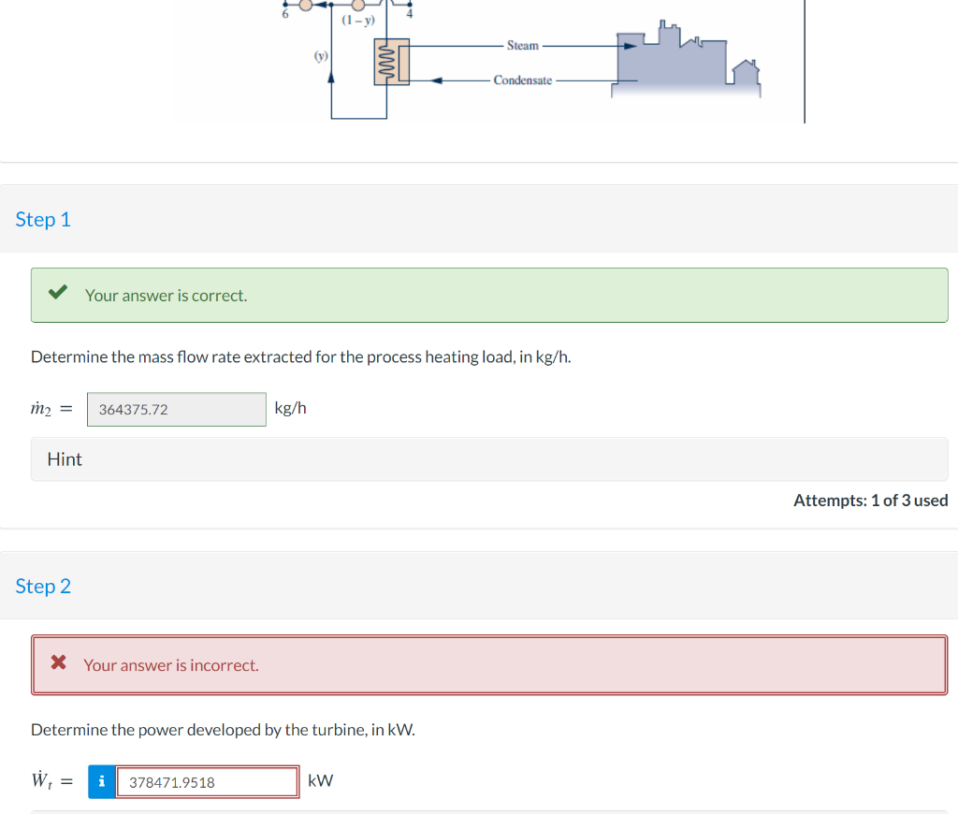
Task: Click the (y) flow label in diagram
Action: pos(322,56)
